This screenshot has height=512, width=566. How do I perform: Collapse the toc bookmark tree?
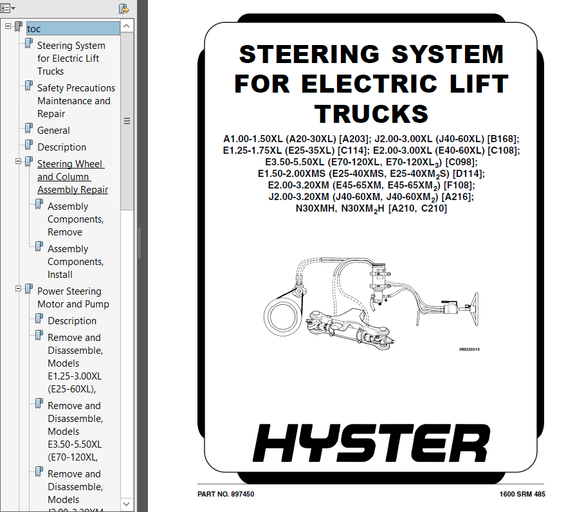pyautogui.click(x=8, y=26)
